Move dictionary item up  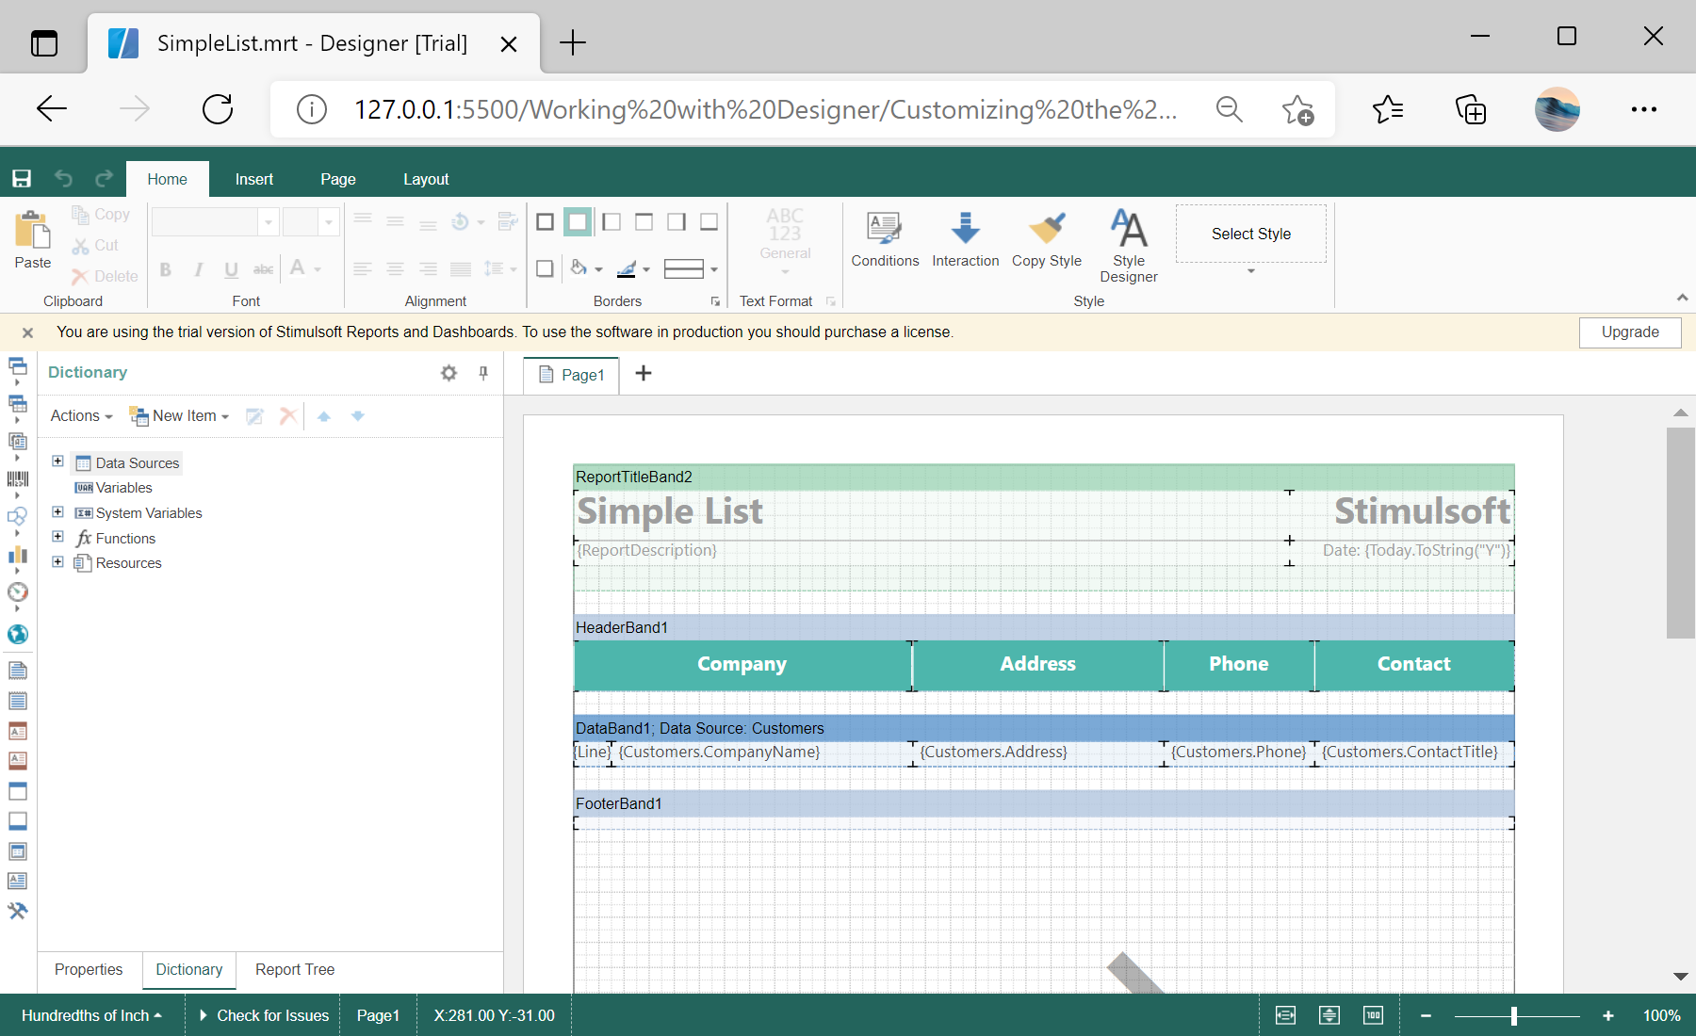click(x=324, y=416)
